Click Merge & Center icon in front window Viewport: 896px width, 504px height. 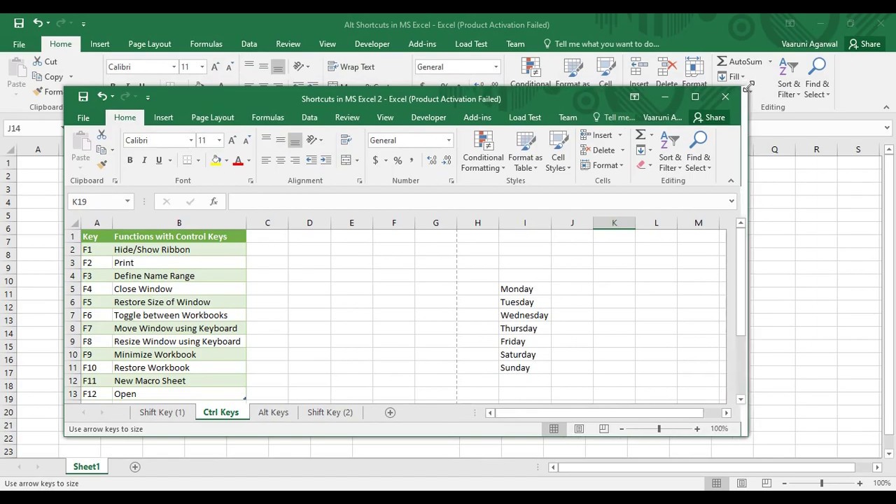pos(346,160)
